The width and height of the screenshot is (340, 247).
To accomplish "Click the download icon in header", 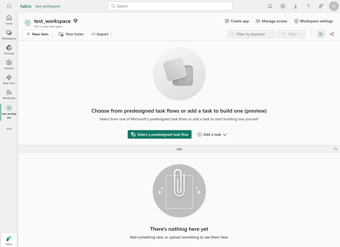I will (296, 6).
